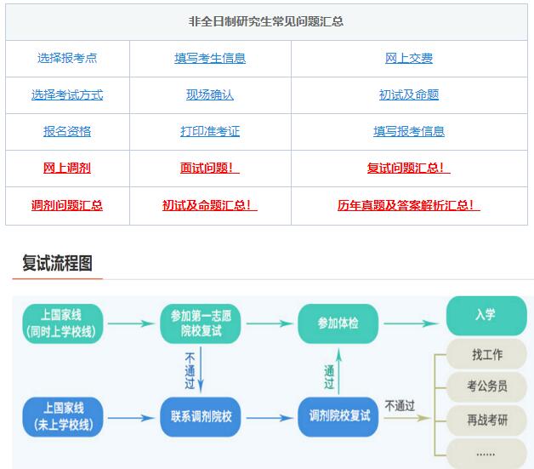Click the 初试及命题 link
The image size is (534, 469).
point(409,94)
